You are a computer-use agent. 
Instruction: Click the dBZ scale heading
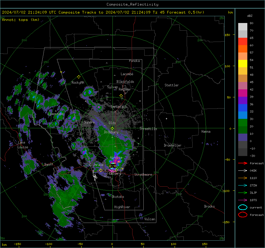[x=250, y=16]
